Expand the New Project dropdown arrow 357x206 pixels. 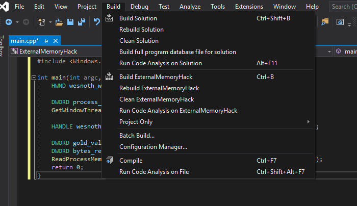(50, 22)
